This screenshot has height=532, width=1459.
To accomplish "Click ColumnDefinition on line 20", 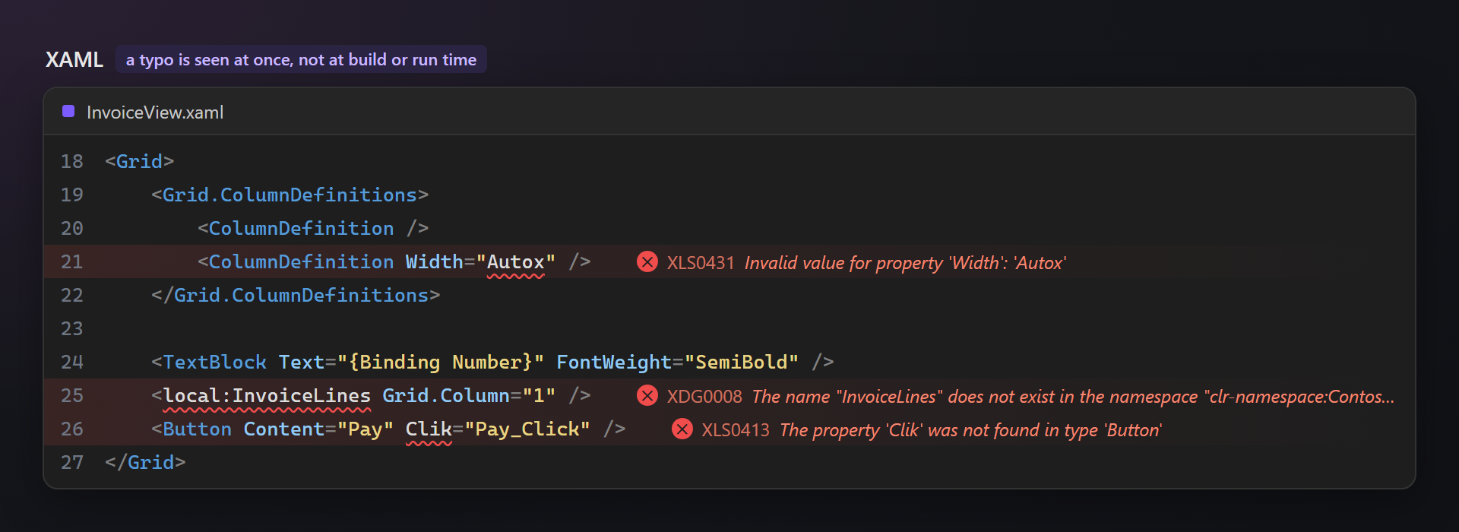I will click(x=301, y=228).
